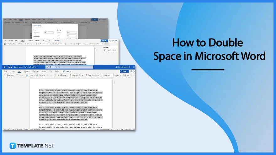Click Orientation in back window ribbon
This screenshot has width=276, height=155.
(17, 23)
